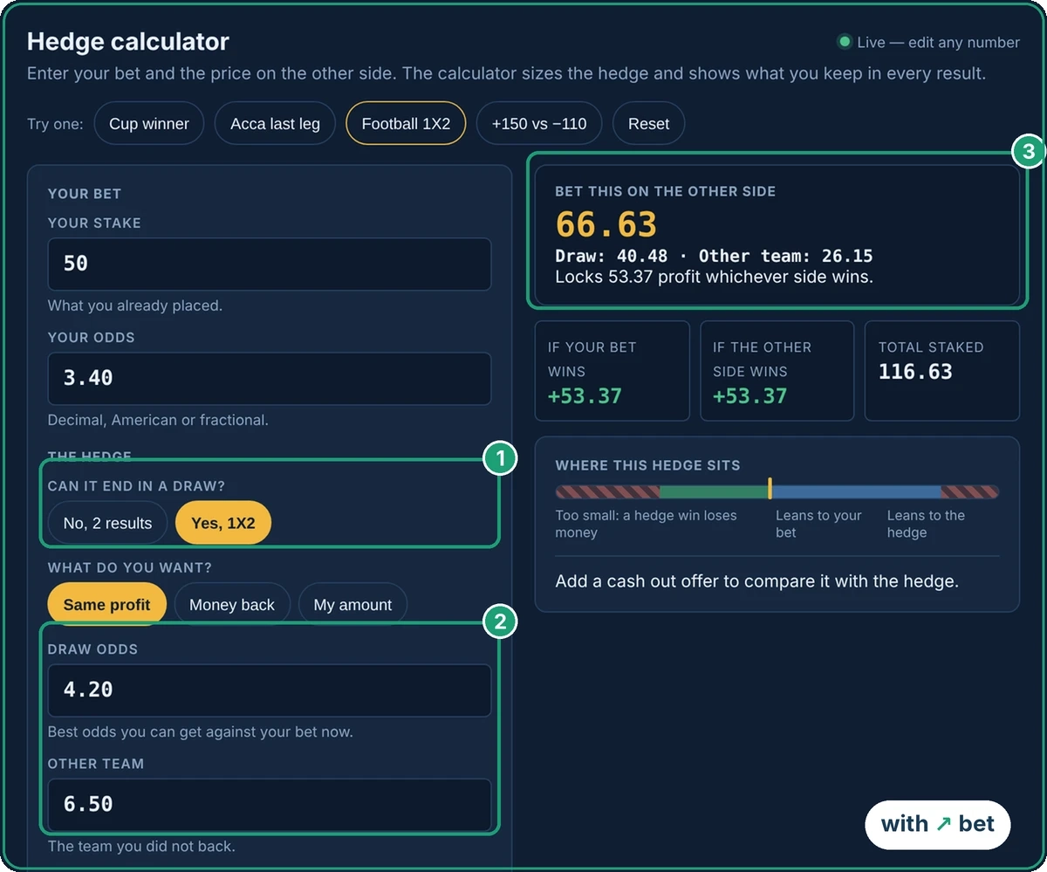This screenshot has height=872, width=1047.
Task: Select Same profit goal
Action: pos(107,604)
